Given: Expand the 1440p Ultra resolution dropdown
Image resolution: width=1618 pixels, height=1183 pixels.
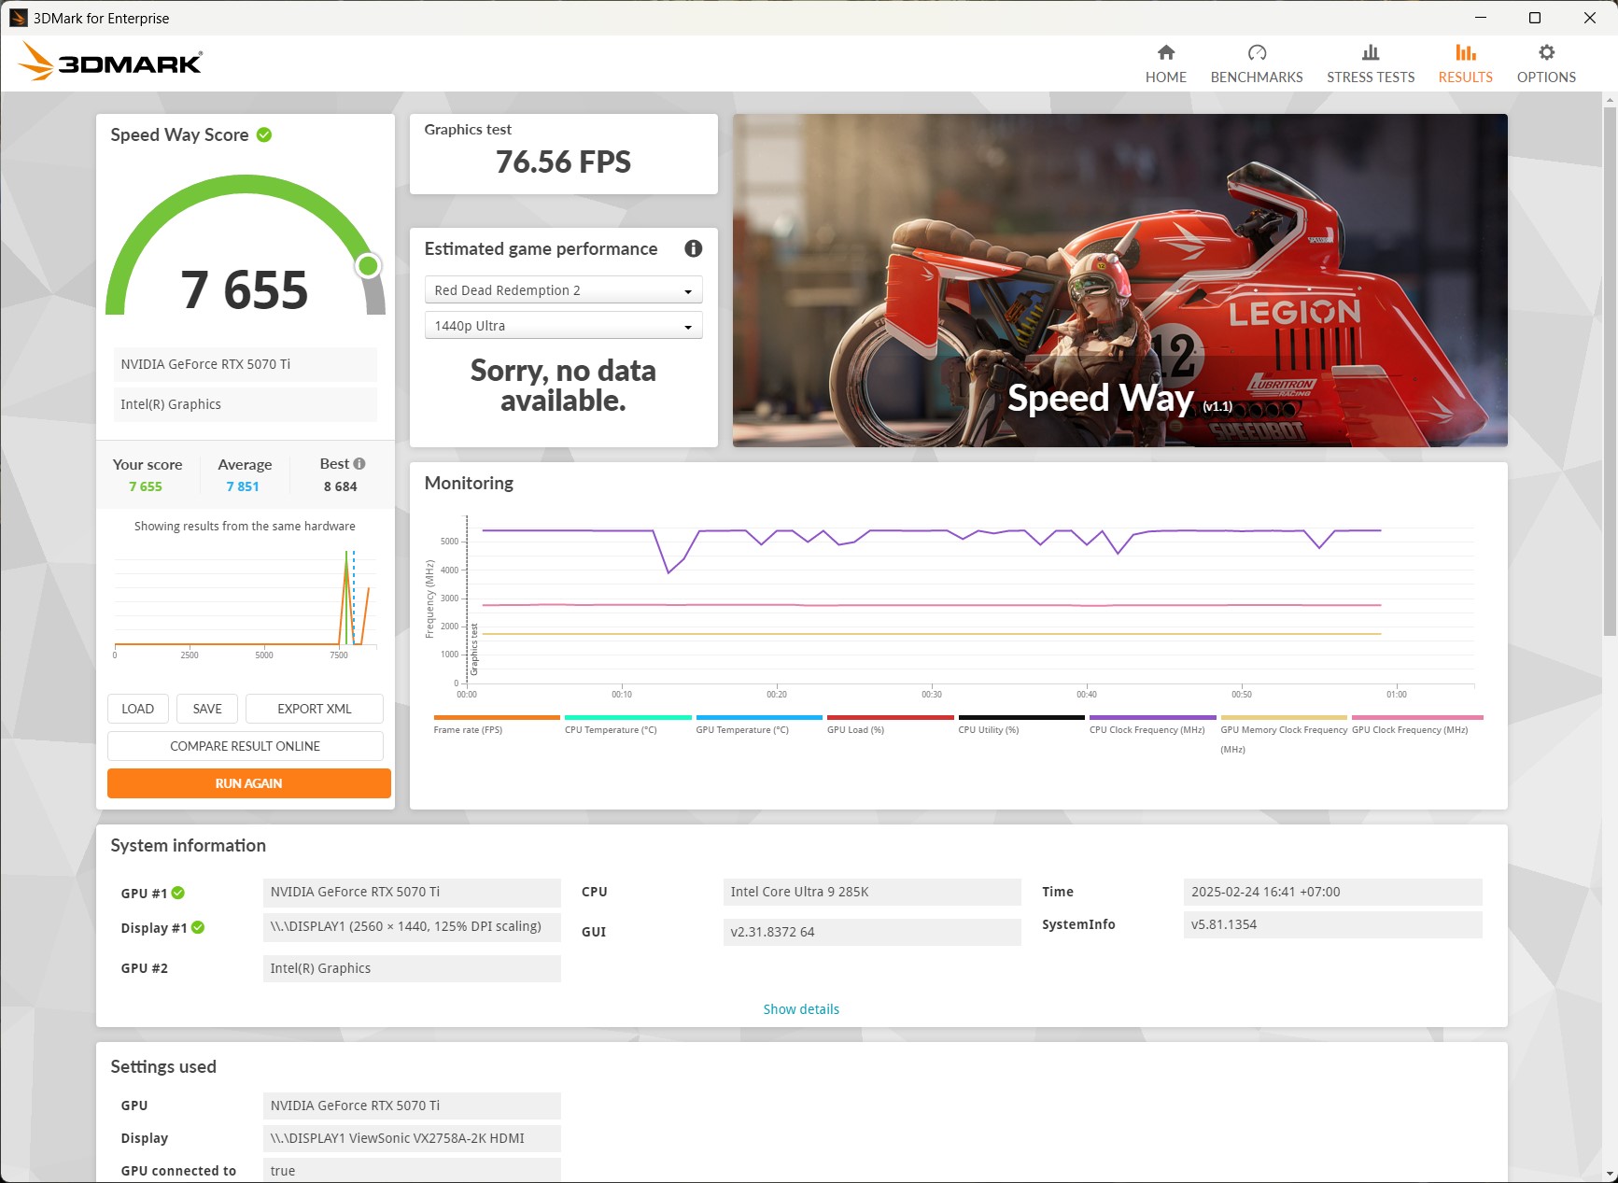Looking at the screenshot, I should point(563,326).
